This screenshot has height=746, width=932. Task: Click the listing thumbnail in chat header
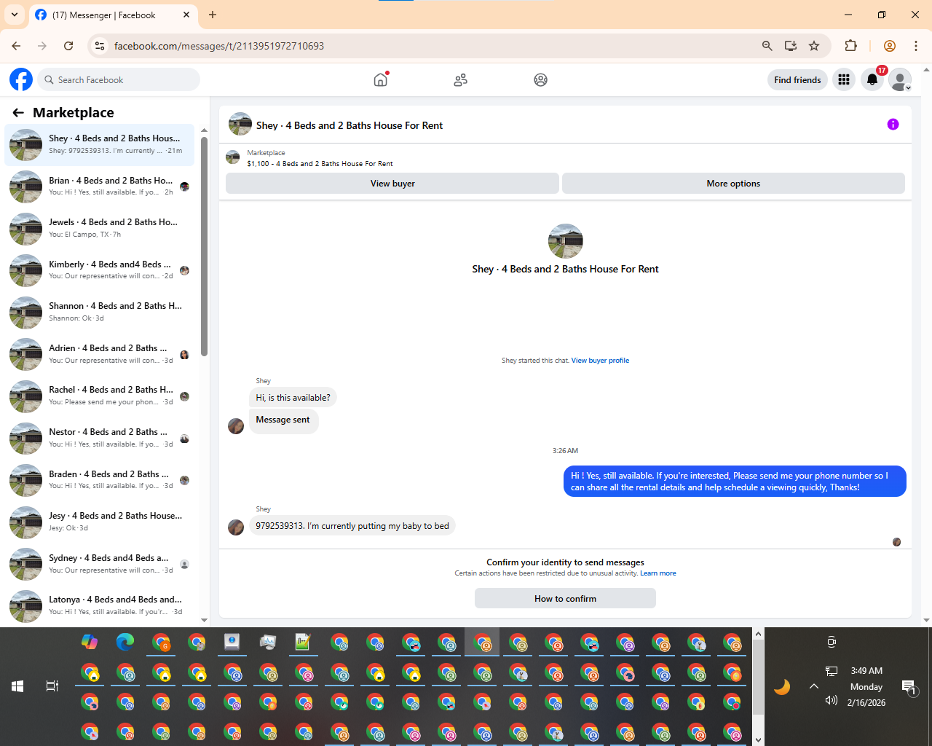(240, 125)
